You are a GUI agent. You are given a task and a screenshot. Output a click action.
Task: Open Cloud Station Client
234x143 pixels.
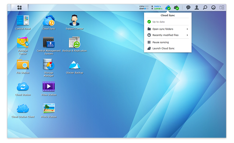click(23, 109)
